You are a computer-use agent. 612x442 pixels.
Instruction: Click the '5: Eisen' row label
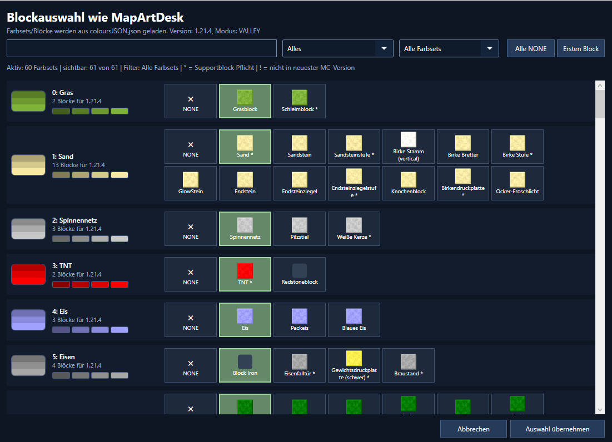(x=63, y=356)
